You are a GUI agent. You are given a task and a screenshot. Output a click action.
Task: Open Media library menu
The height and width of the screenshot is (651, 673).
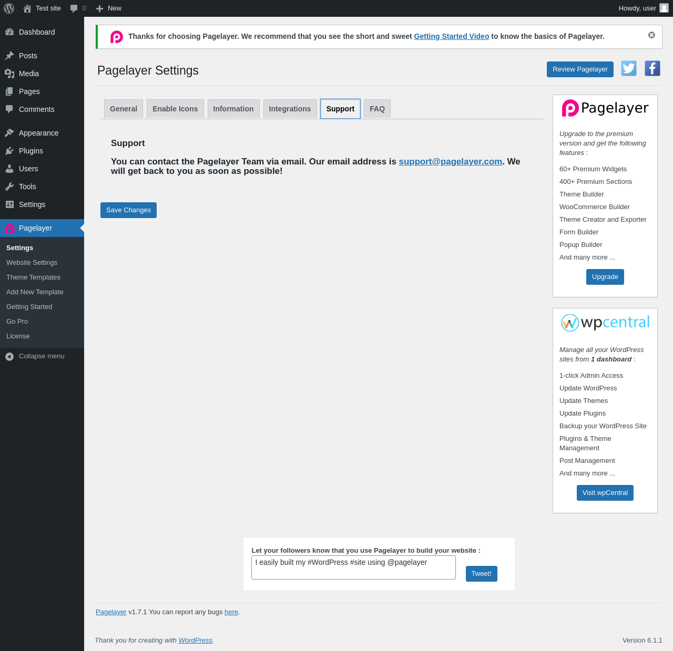click(42, 74)
